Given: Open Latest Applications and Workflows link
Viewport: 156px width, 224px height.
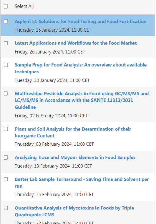Looking at the screenshot, I should tap(76, 43).
